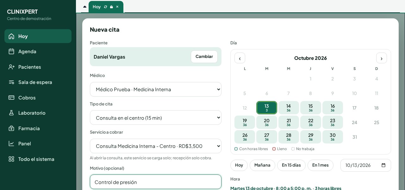Pick October 21 in the calendar
This screenshot has height=190, width=405.
click(x=289, y=122)
